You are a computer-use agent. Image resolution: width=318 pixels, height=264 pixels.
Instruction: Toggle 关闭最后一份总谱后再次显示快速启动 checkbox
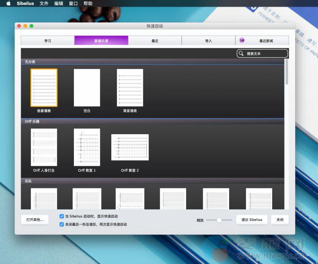point(62,224)
